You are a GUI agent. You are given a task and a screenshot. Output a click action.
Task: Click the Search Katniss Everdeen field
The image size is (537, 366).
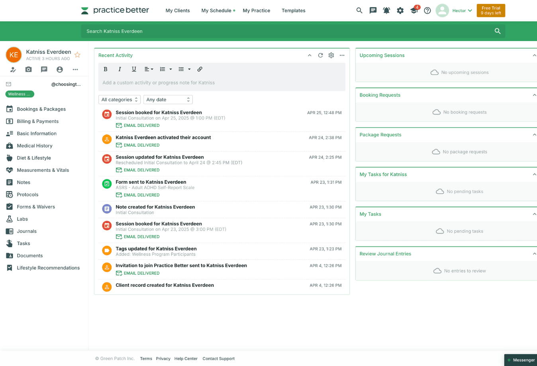287,31
